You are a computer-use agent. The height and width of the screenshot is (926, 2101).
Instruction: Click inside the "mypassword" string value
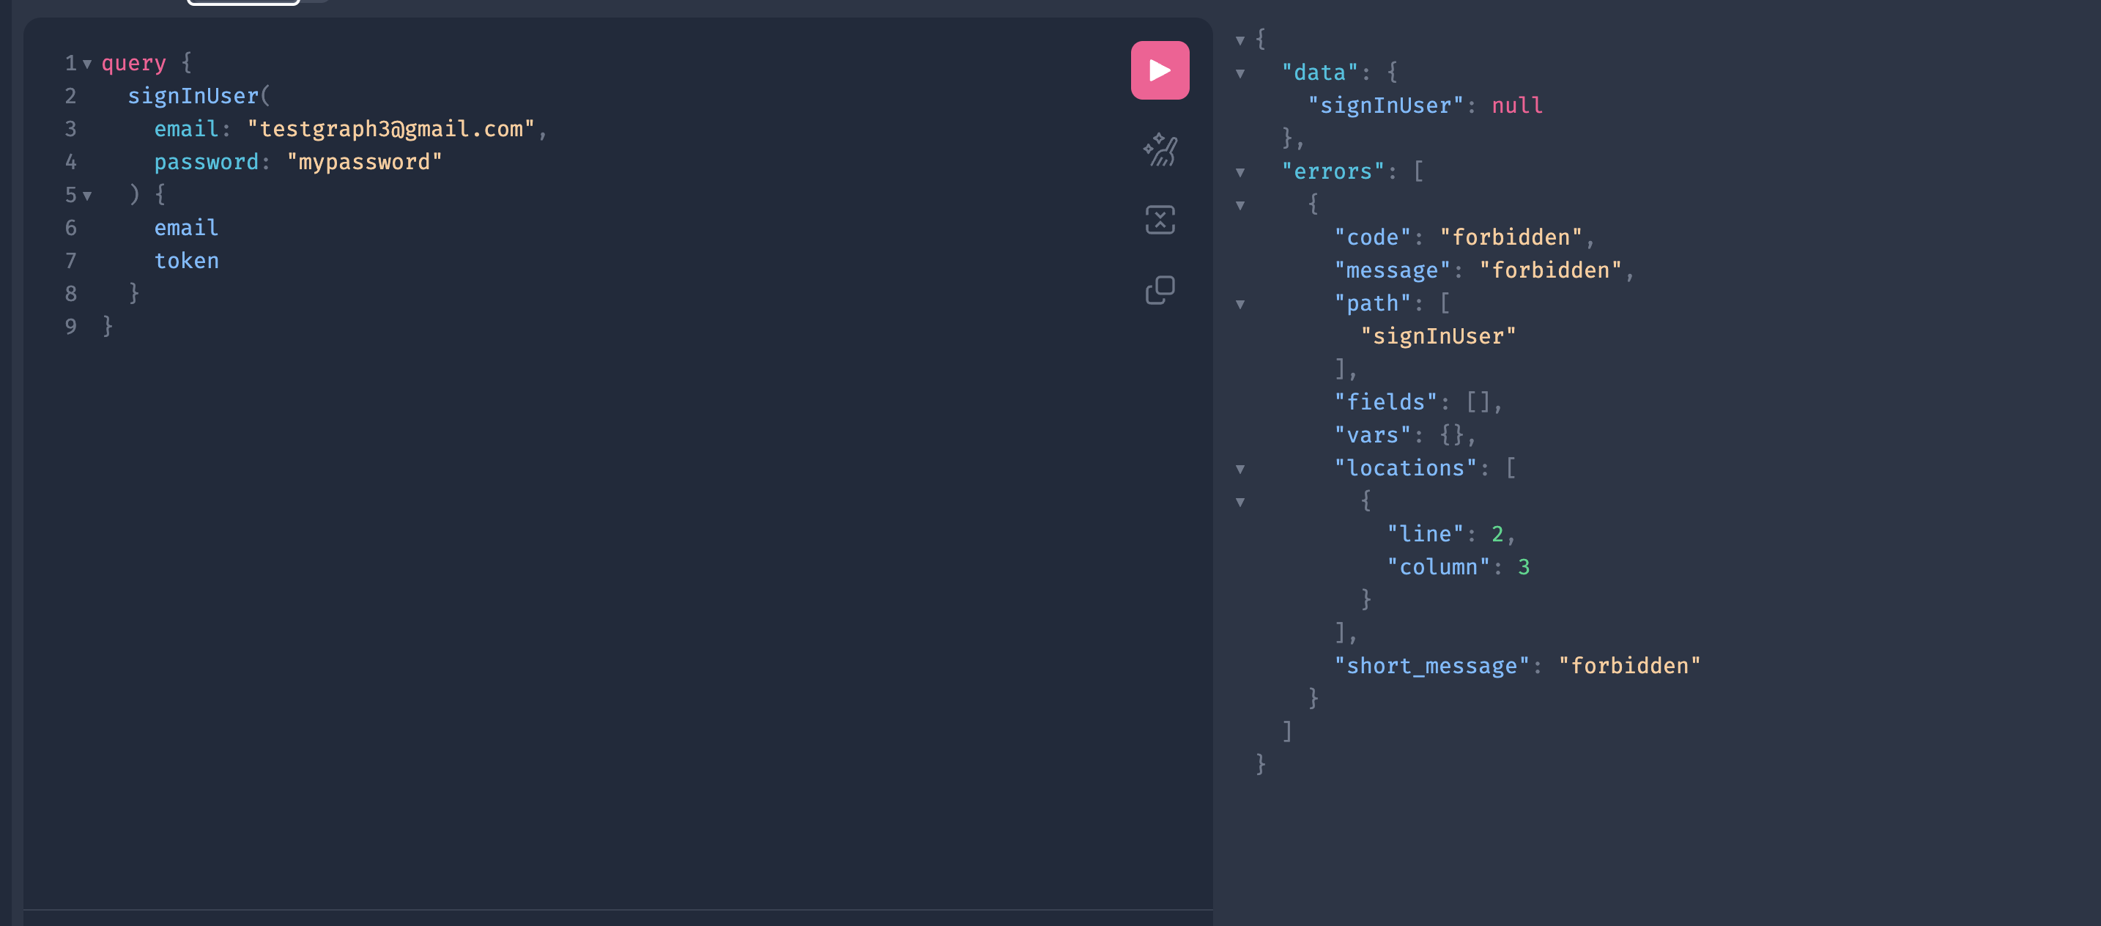point(364,163)
